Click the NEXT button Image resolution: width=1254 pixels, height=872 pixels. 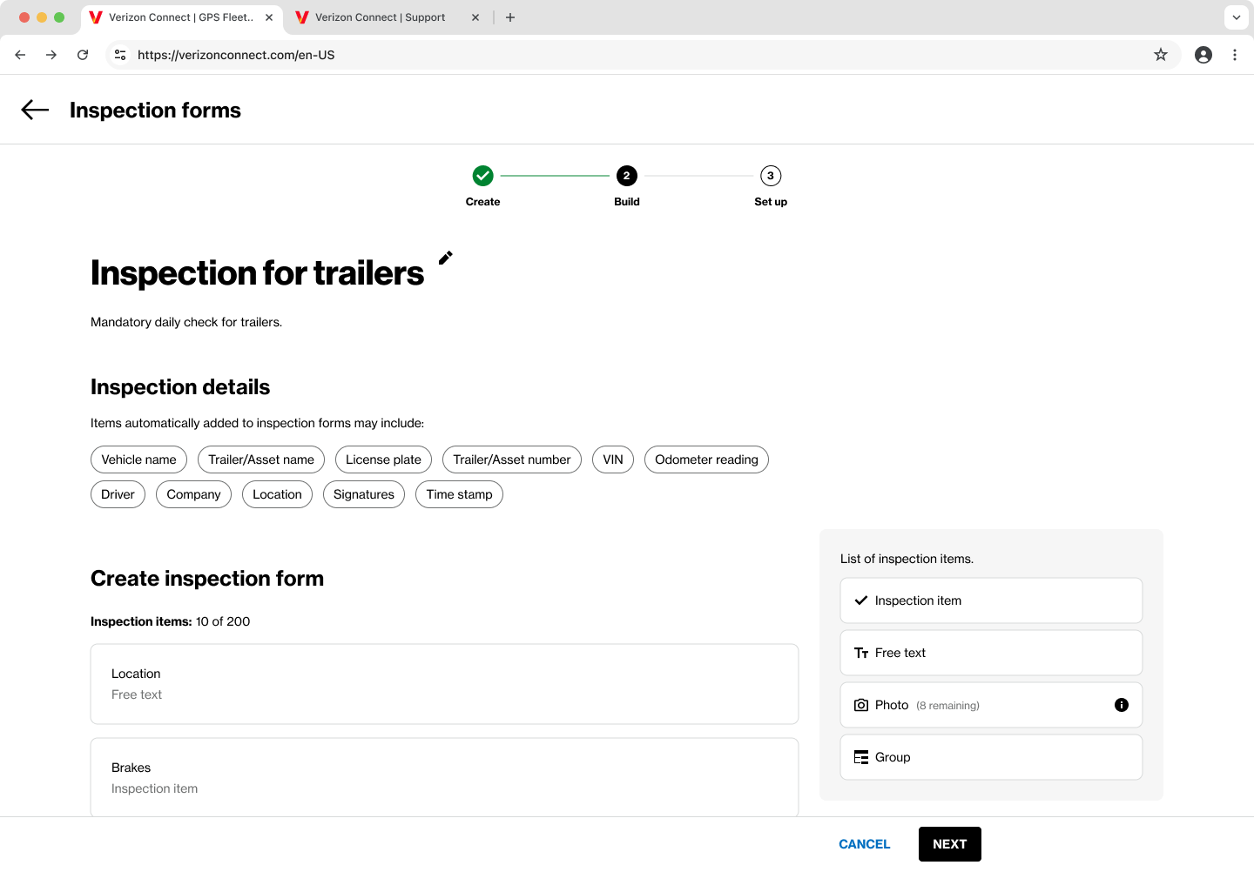(949, 844)
